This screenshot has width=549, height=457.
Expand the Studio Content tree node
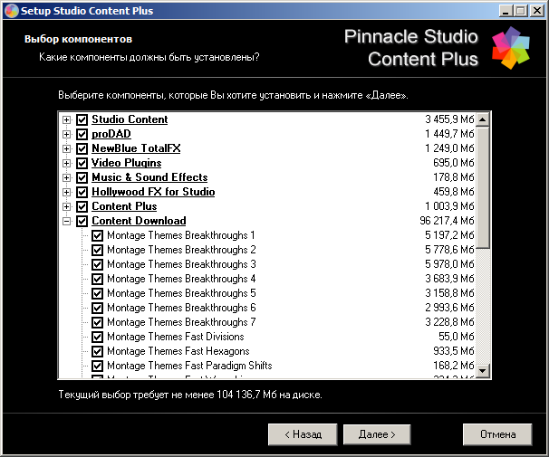click(66, 120)
